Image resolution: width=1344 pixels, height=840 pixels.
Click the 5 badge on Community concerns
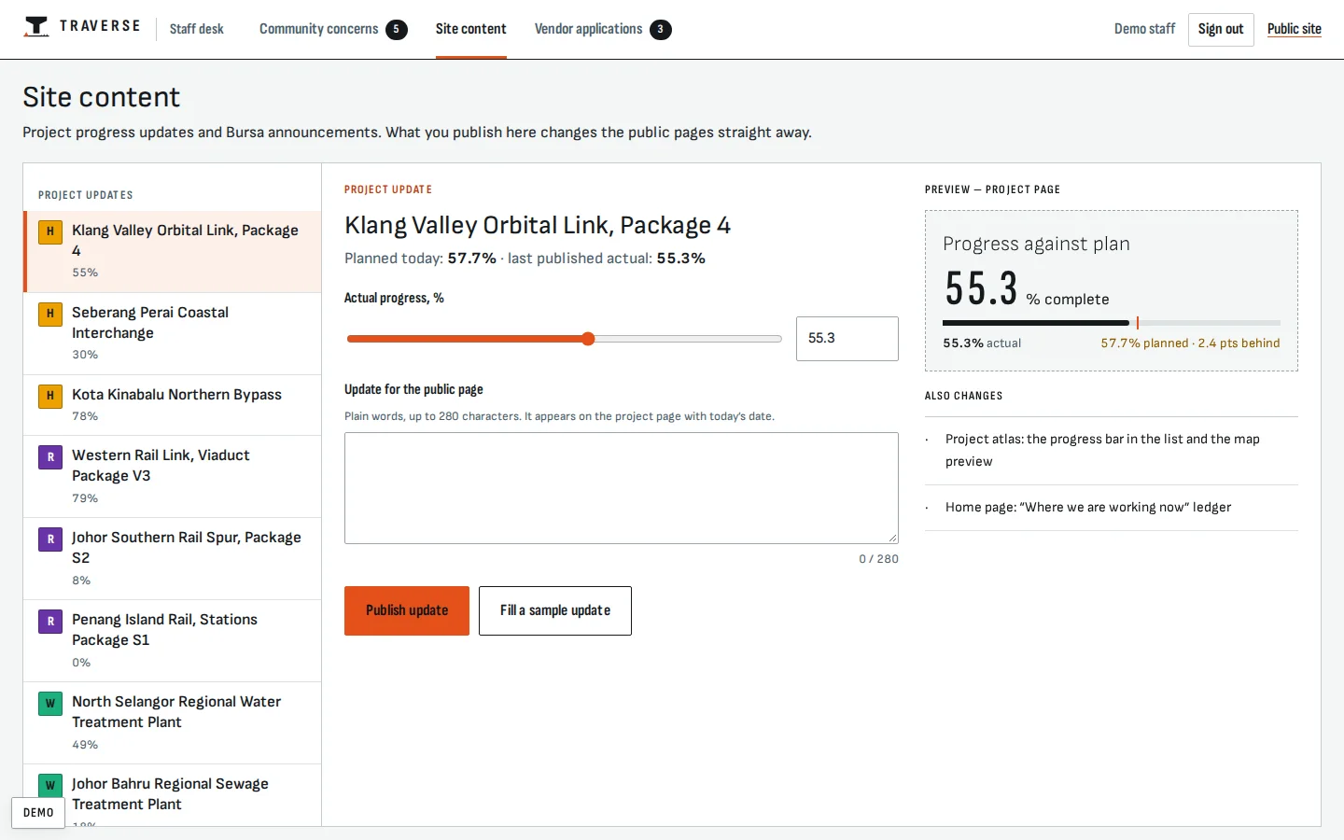(x=397, y=29)
